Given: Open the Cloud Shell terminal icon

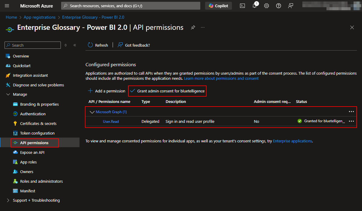Looking at the screenshot, I should (242, 6).
